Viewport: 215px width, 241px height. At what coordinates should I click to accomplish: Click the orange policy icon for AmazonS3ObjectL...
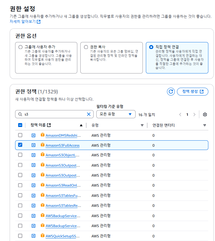[x=43, y=155]
